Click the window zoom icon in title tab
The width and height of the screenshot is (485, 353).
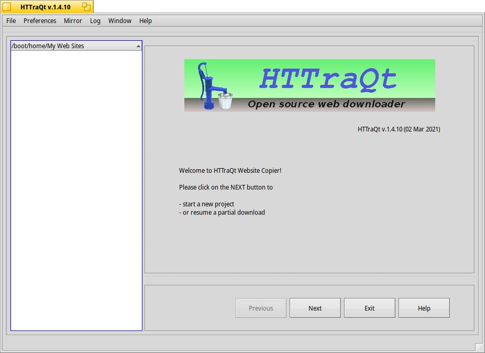point(86,7)
